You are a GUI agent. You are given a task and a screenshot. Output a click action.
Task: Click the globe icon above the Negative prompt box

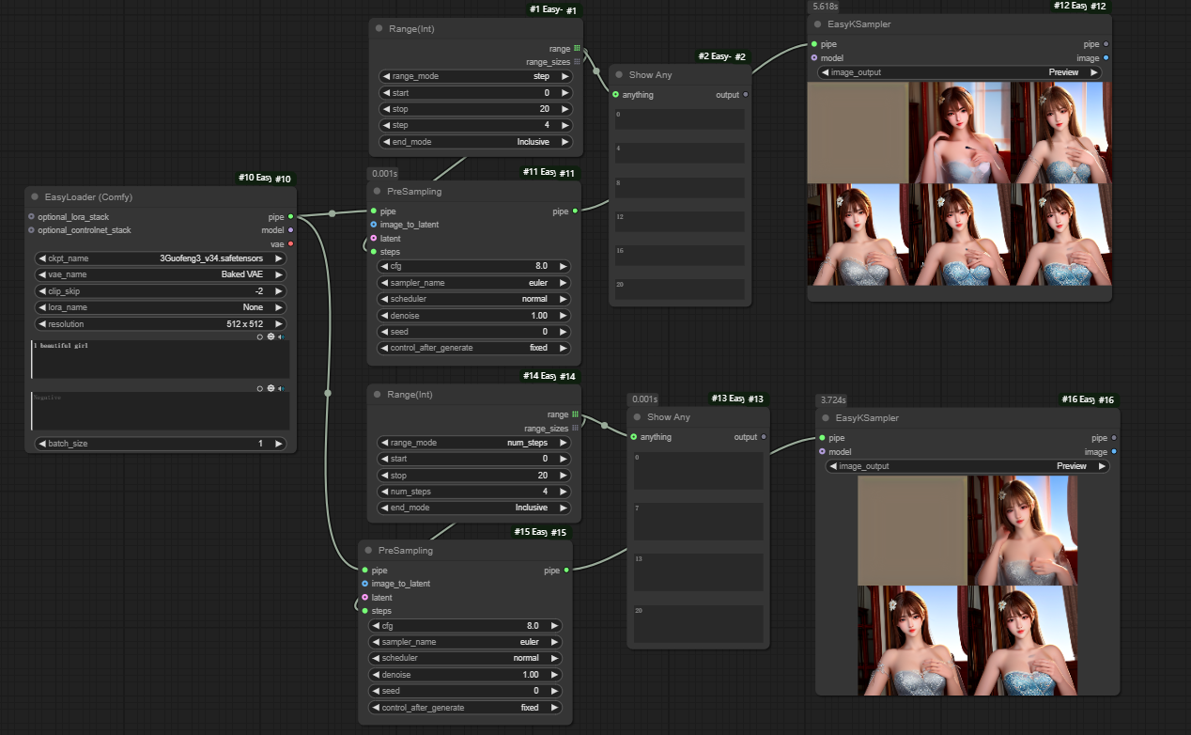pyautogui.click(x=271, y=387)
